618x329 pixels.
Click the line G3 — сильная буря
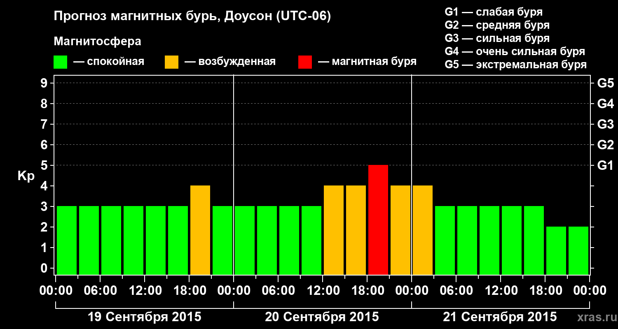point(497,38)
